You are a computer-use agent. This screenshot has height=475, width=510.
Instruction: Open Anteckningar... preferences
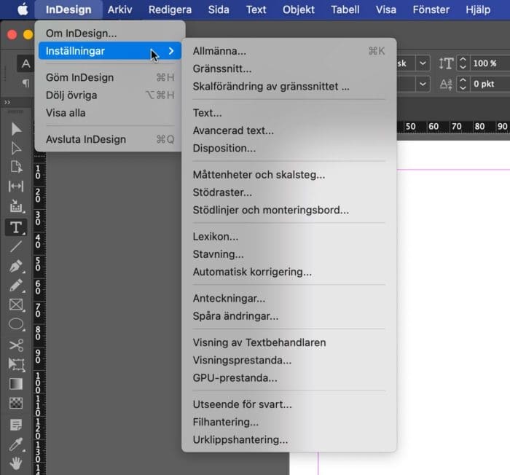289,298
